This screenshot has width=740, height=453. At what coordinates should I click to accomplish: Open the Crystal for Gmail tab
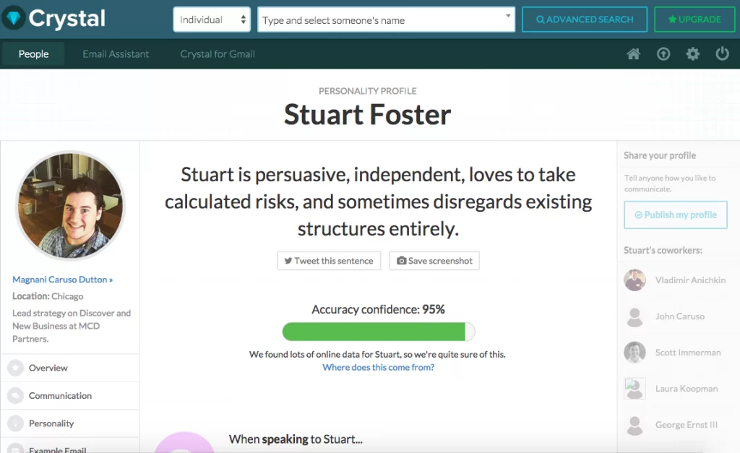click(218, 54)
